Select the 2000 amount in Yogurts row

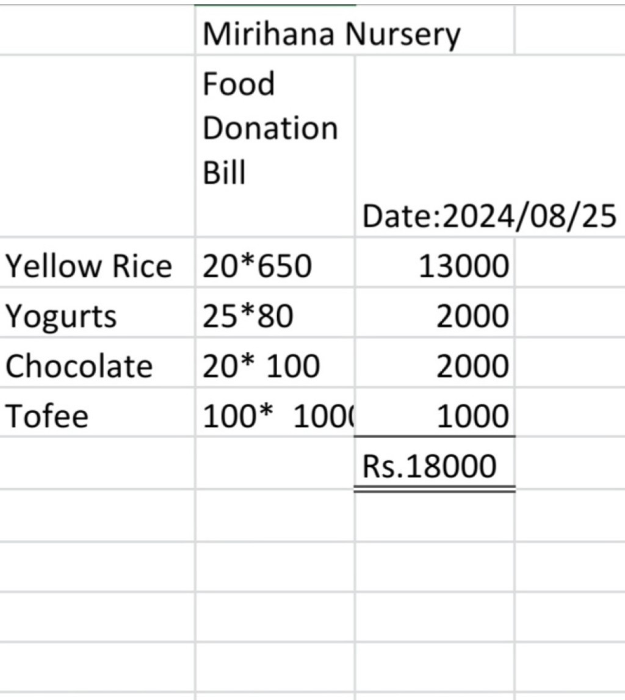pyautogui.click(x=435, y=312)
